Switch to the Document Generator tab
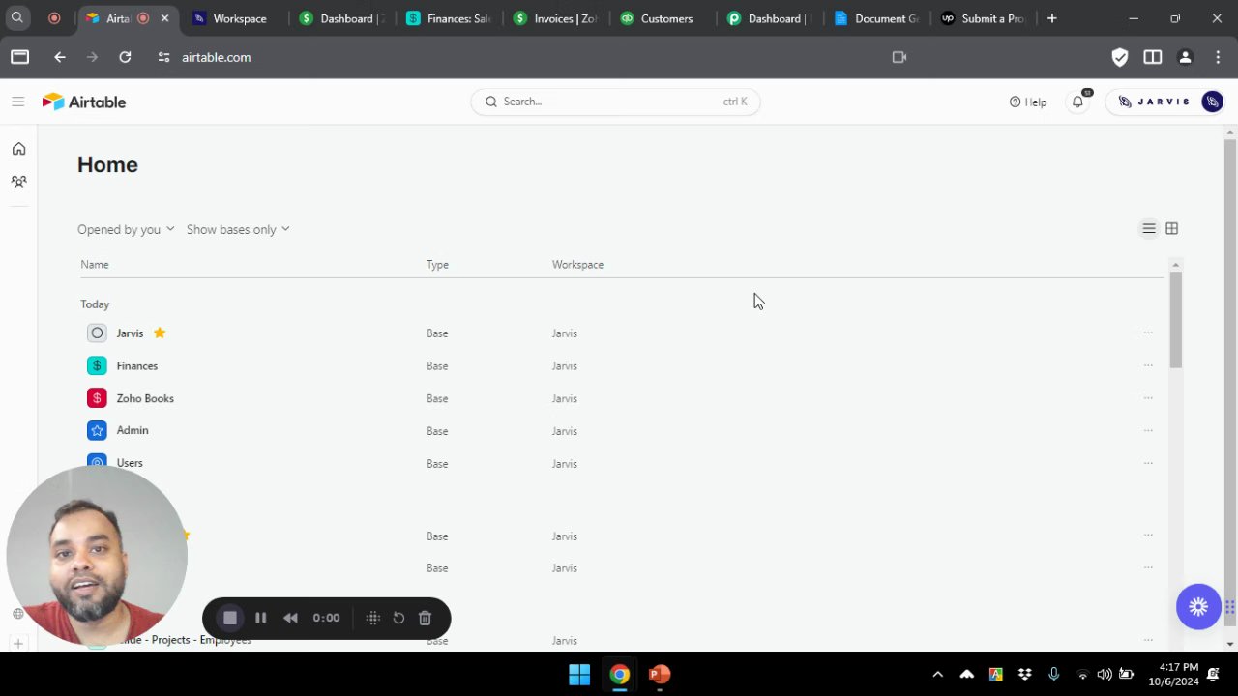 877,18
